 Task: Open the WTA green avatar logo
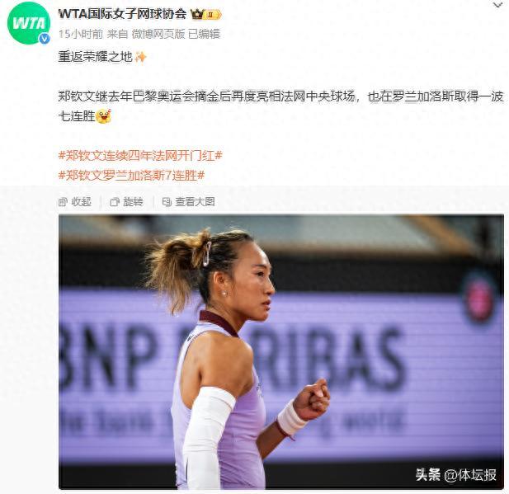point(29,23)
